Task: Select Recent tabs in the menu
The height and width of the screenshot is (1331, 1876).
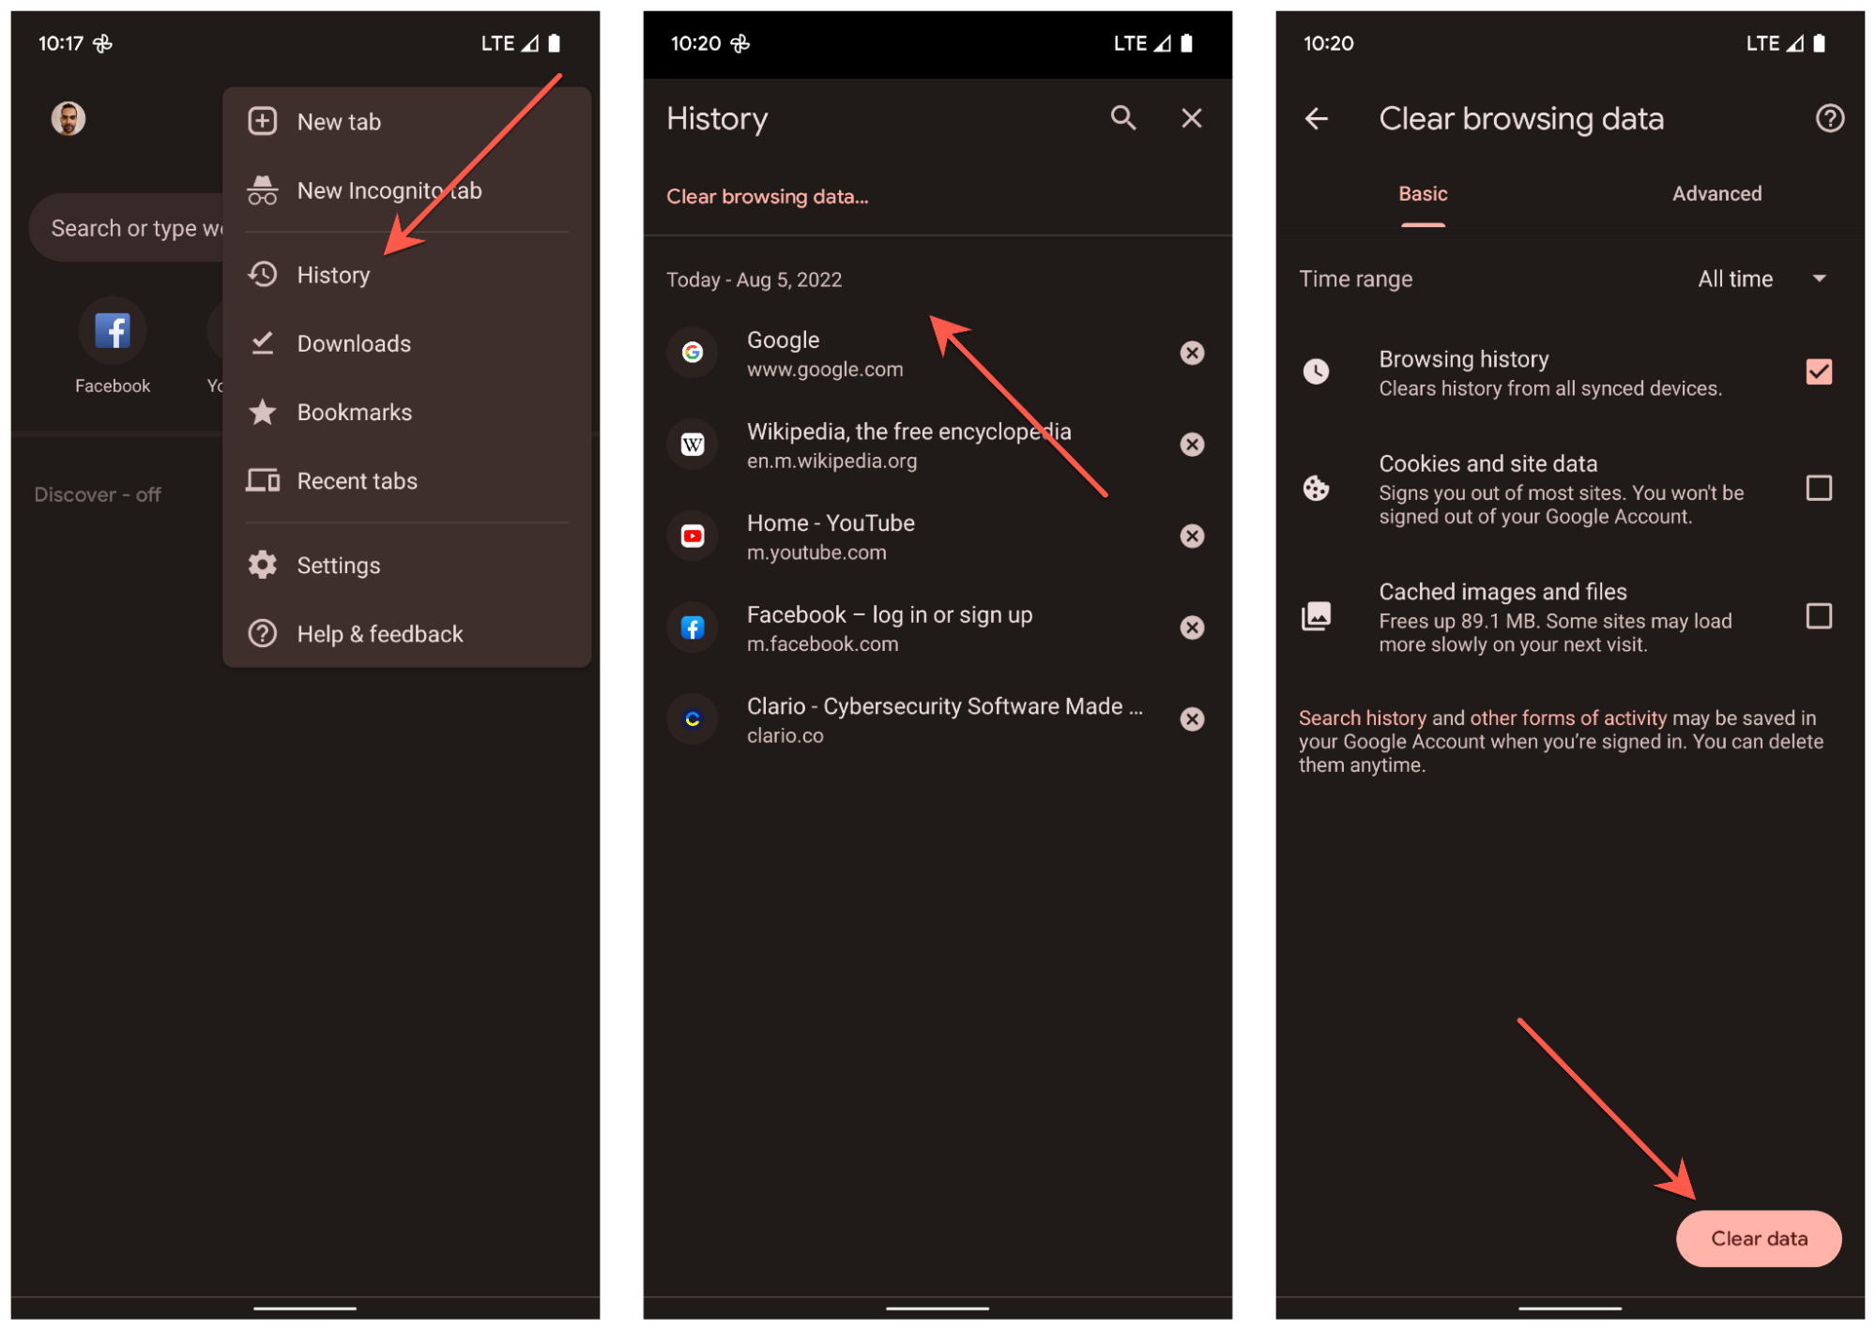Action: pyautogui.click(x=407, y=480)
